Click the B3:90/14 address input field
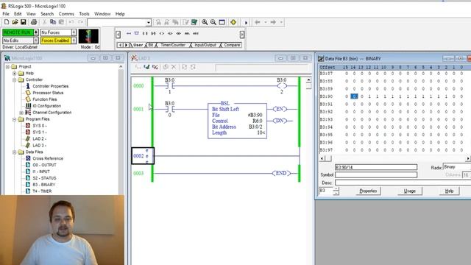The height and width of the screenshot is (265, 471). point(376,167)
